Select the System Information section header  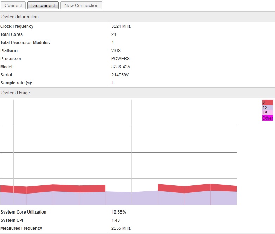(138, 17)
